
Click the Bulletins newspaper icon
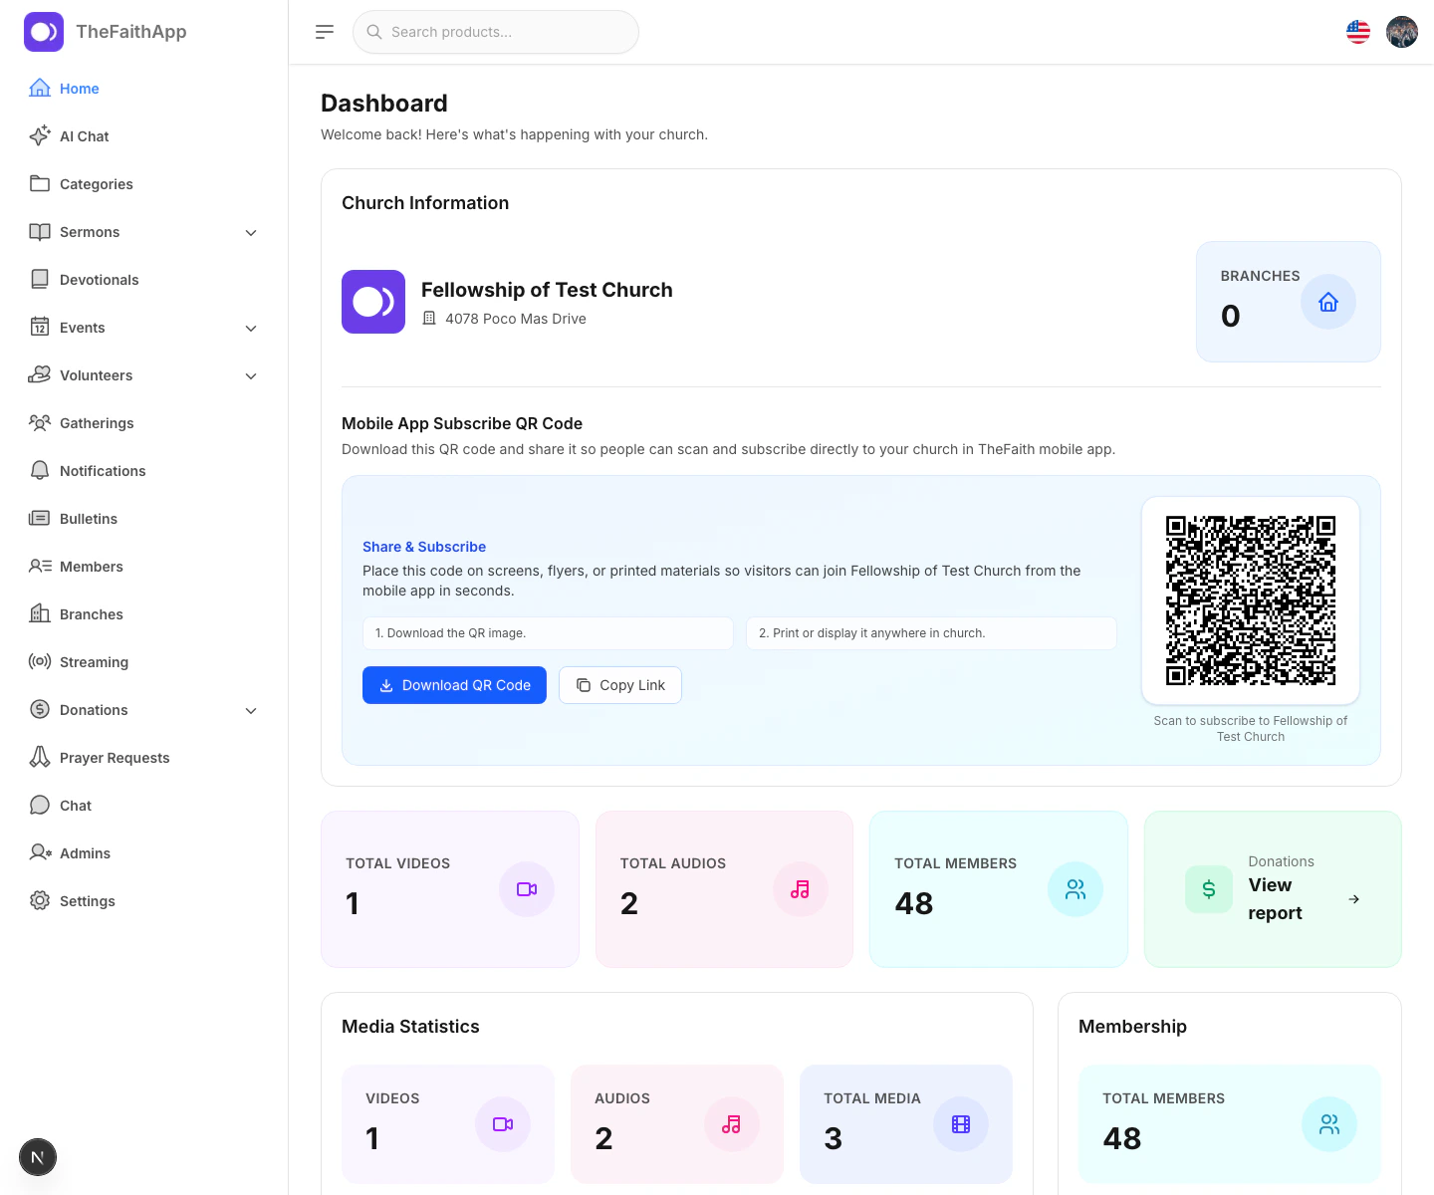(x=40, y=518)
